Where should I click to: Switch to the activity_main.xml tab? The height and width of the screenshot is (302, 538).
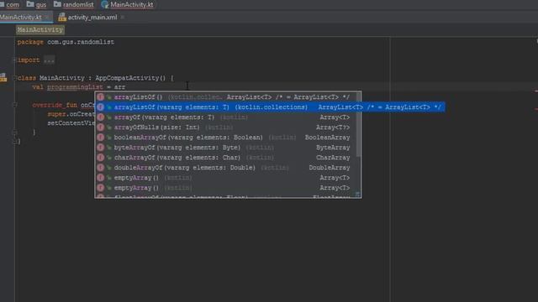point(88,17)
